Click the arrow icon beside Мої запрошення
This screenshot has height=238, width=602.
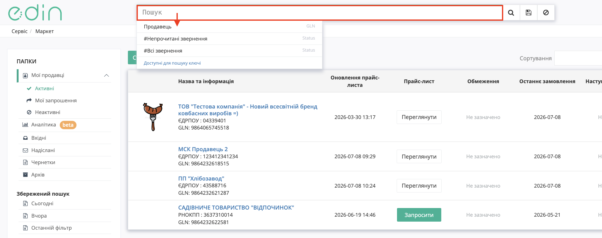[x=29, y=100]
